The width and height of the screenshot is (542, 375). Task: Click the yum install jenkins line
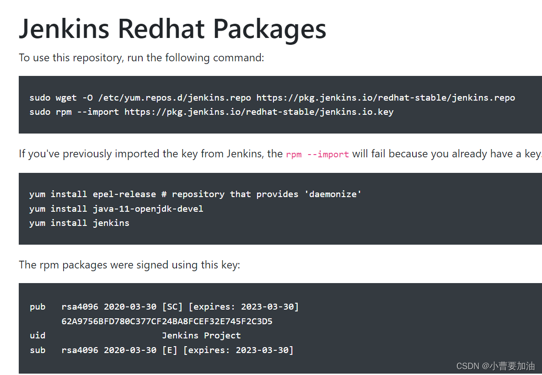(80, 223)
